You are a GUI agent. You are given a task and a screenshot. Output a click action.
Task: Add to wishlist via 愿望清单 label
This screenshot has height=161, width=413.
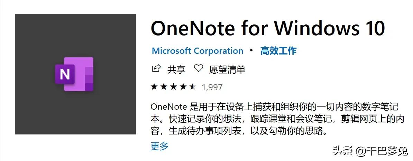tap(227, 69)
